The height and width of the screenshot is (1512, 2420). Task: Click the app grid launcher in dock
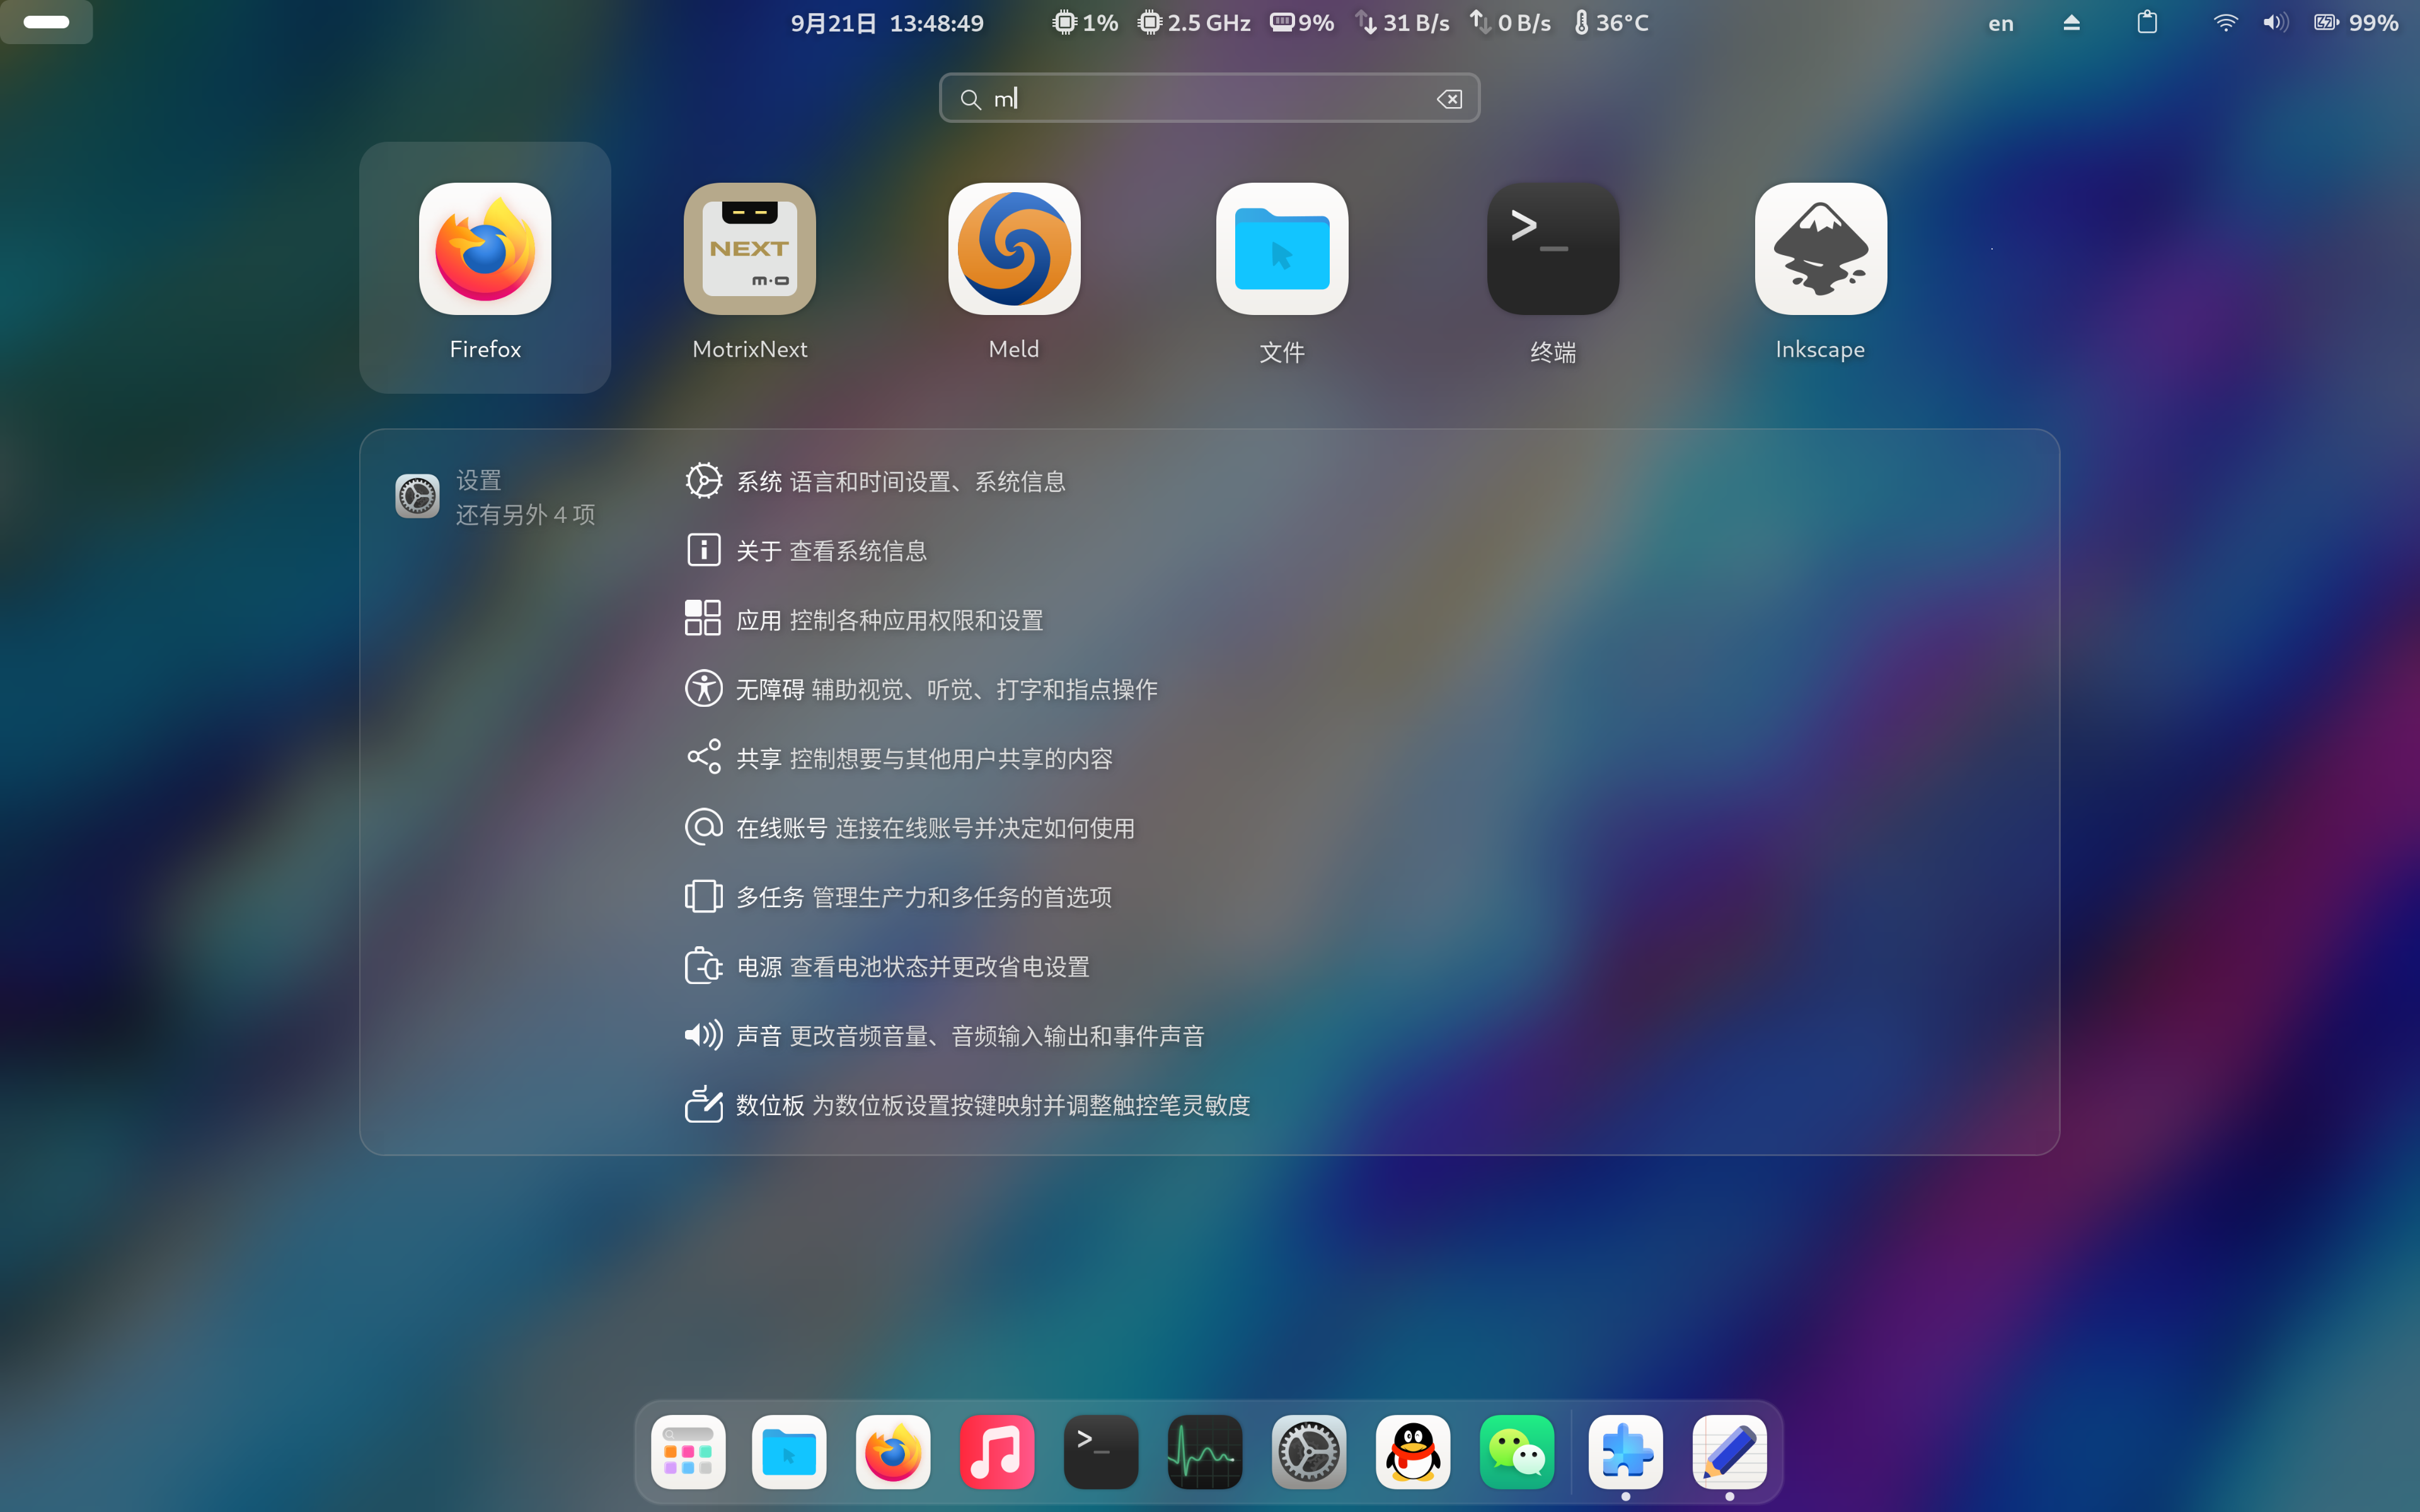(x=688, y=1451)
